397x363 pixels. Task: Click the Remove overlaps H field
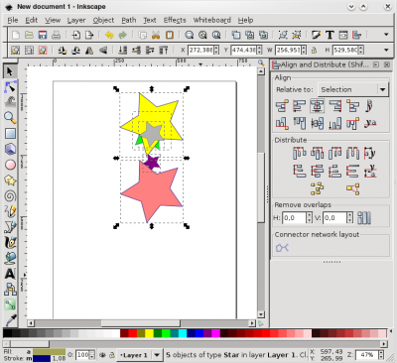[294, 218]
